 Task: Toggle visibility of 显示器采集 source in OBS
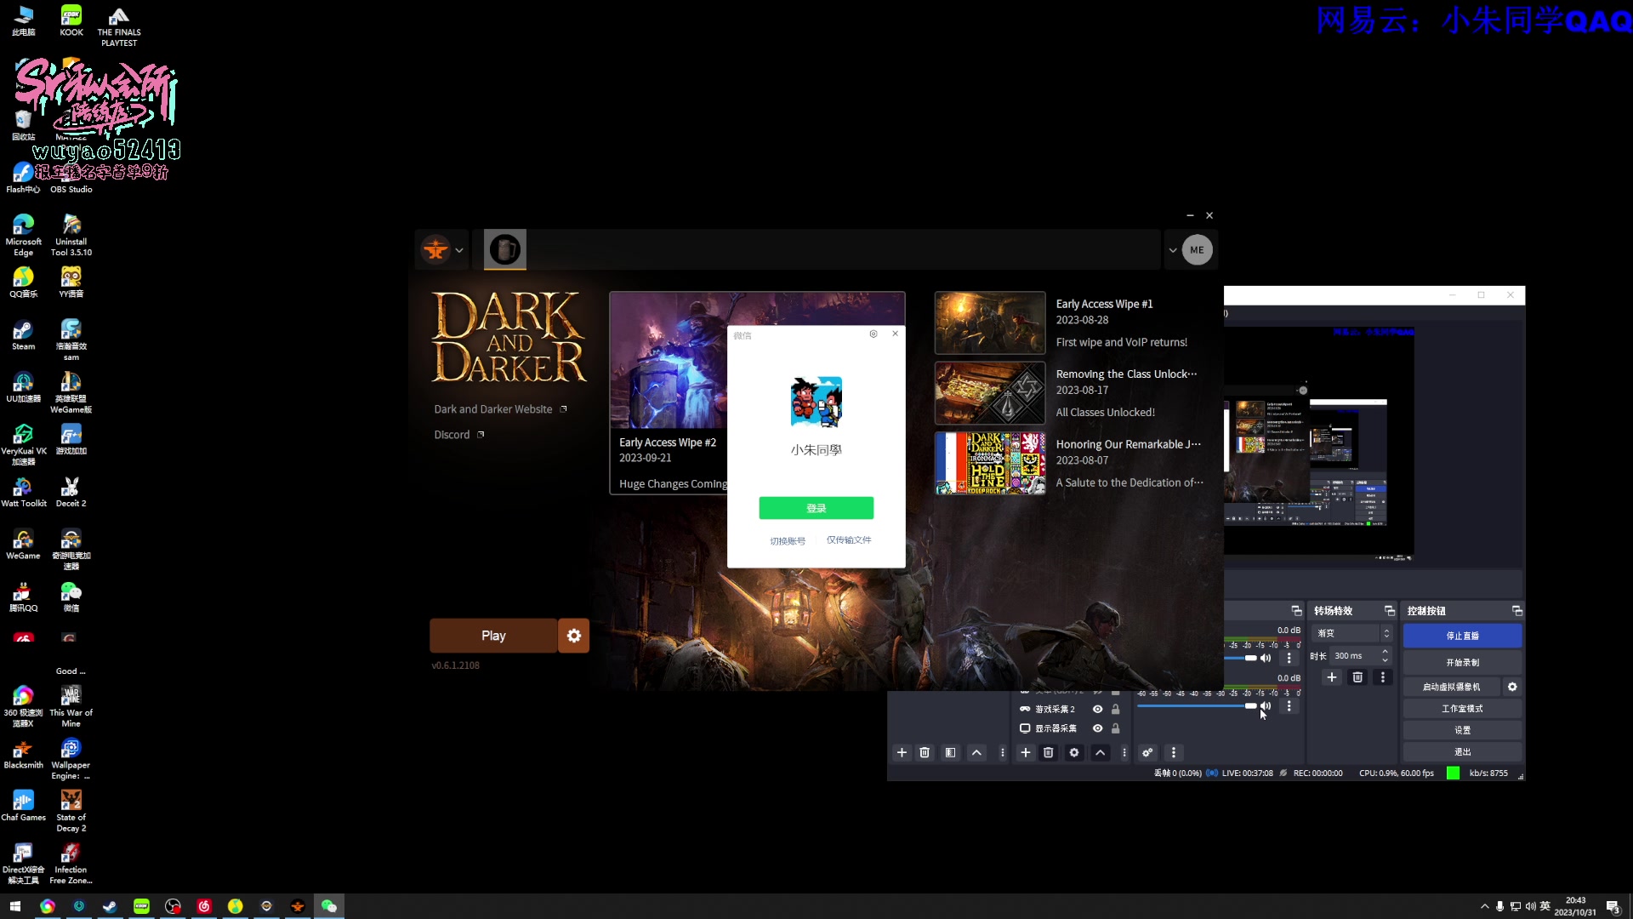(1098, 728)
